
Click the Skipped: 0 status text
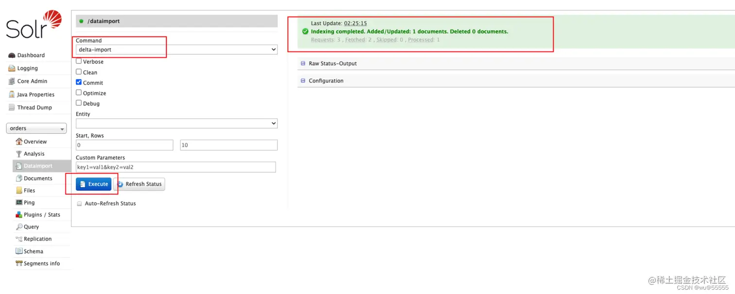click(x=389, y=40)
